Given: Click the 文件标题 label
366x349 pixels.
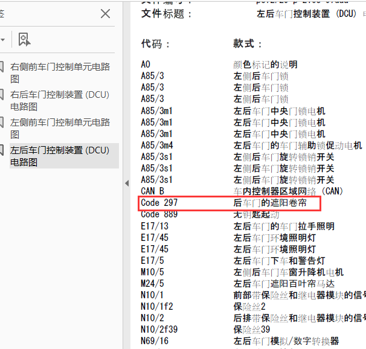Looking at the screenshot, I should [x=167, y=14].
